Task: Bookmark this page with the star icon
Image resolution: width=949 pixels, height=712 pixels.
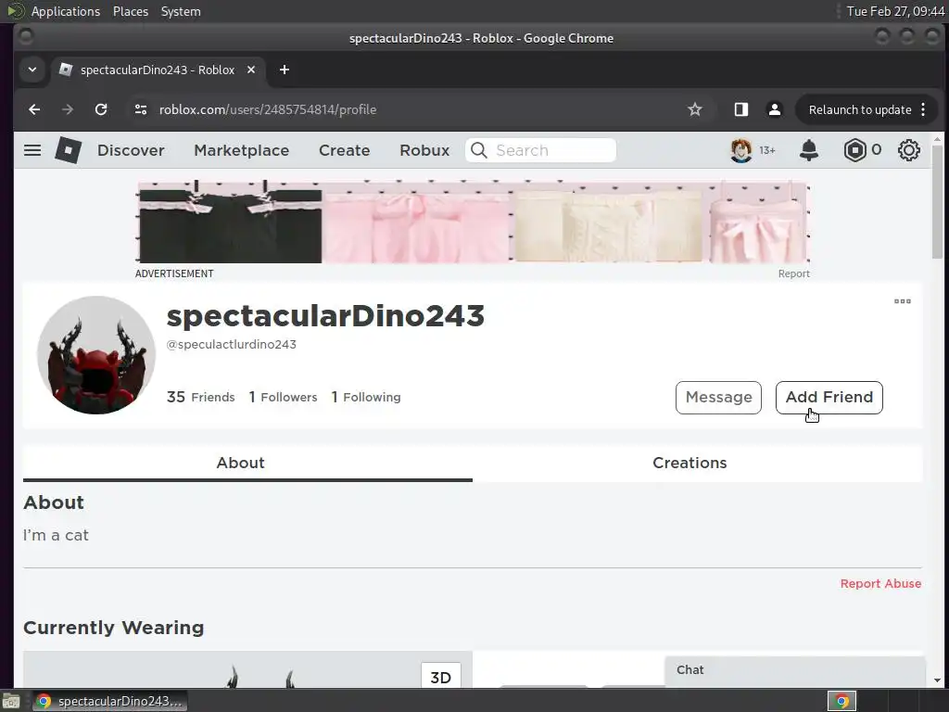Action: [x=695, y=109]
